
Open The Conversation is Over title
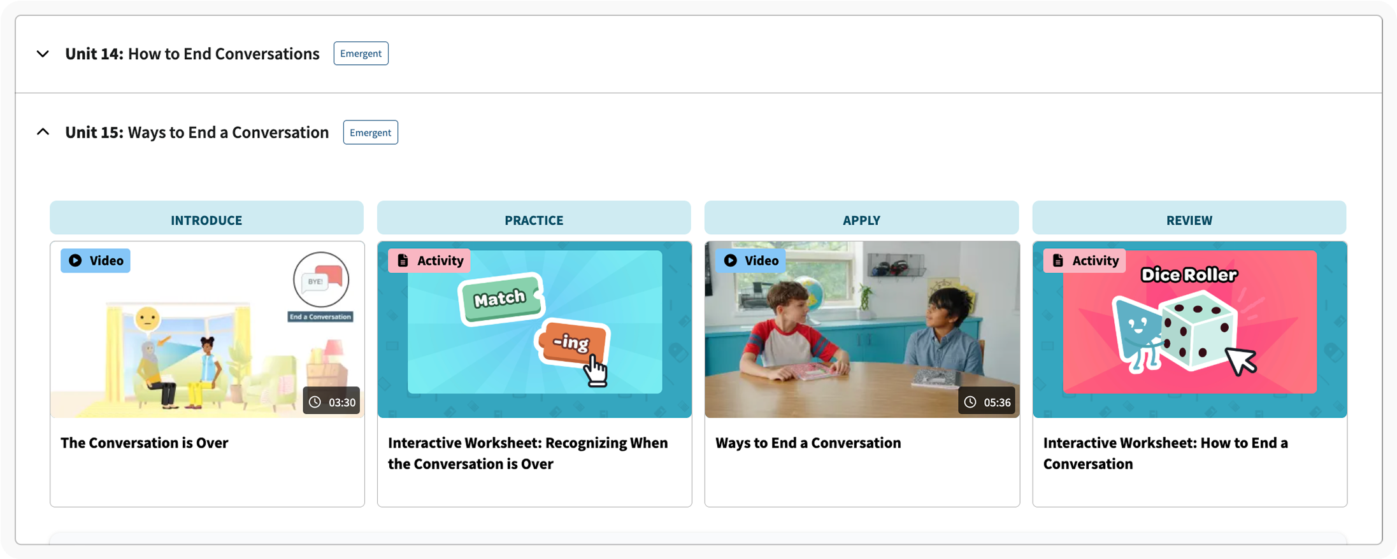(144, 443)
